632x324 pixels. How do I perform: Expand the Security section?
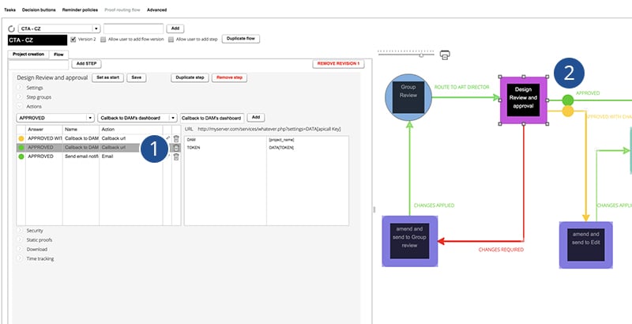click(x=20, y=231)
